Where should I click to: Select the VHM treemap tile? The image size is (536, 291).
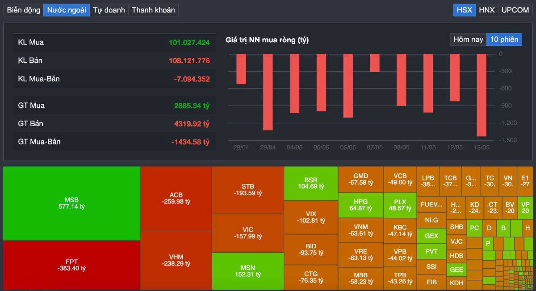176,260
